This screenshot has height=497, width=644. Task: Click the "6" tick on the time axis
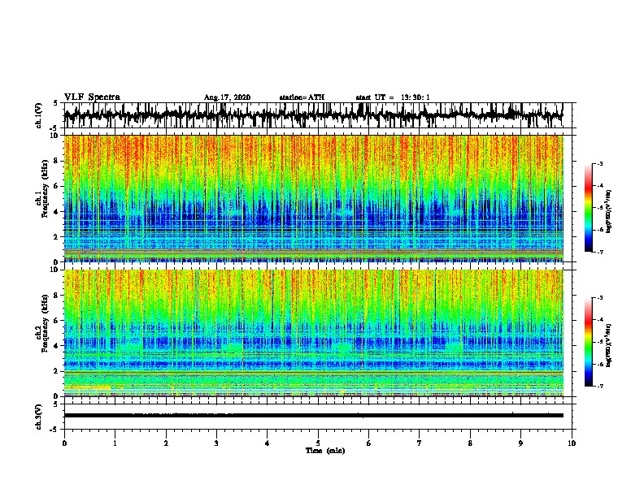[369, 443]
